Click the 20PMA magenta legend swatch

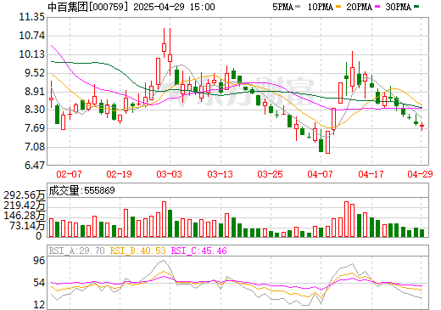[377, 7]
